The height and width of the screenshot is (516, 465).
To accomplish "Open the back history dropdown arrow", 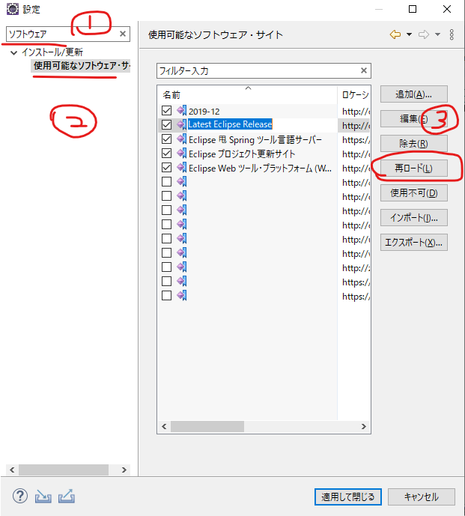I will click(x=409, y=34).
